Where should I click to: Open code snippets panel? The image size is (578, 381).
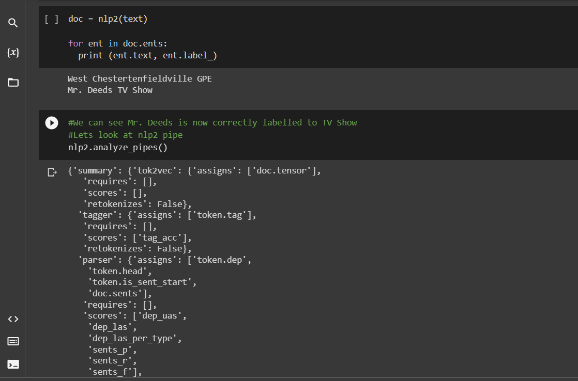point(13,319)
